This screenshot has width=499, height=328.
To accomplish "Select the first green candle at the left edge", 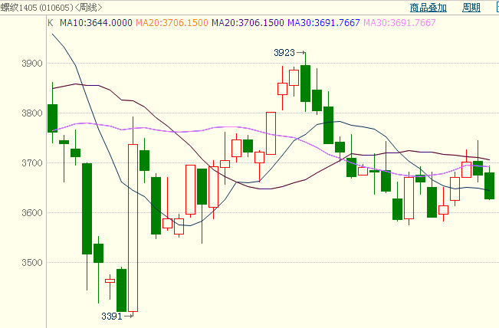I will click(52, 118).
